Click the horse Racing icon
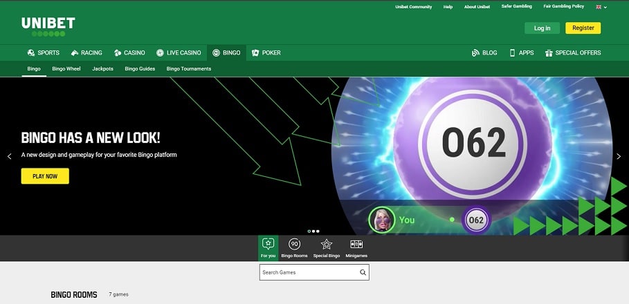Viewport: 629px width, 304px height. click(x=75, y=53)
